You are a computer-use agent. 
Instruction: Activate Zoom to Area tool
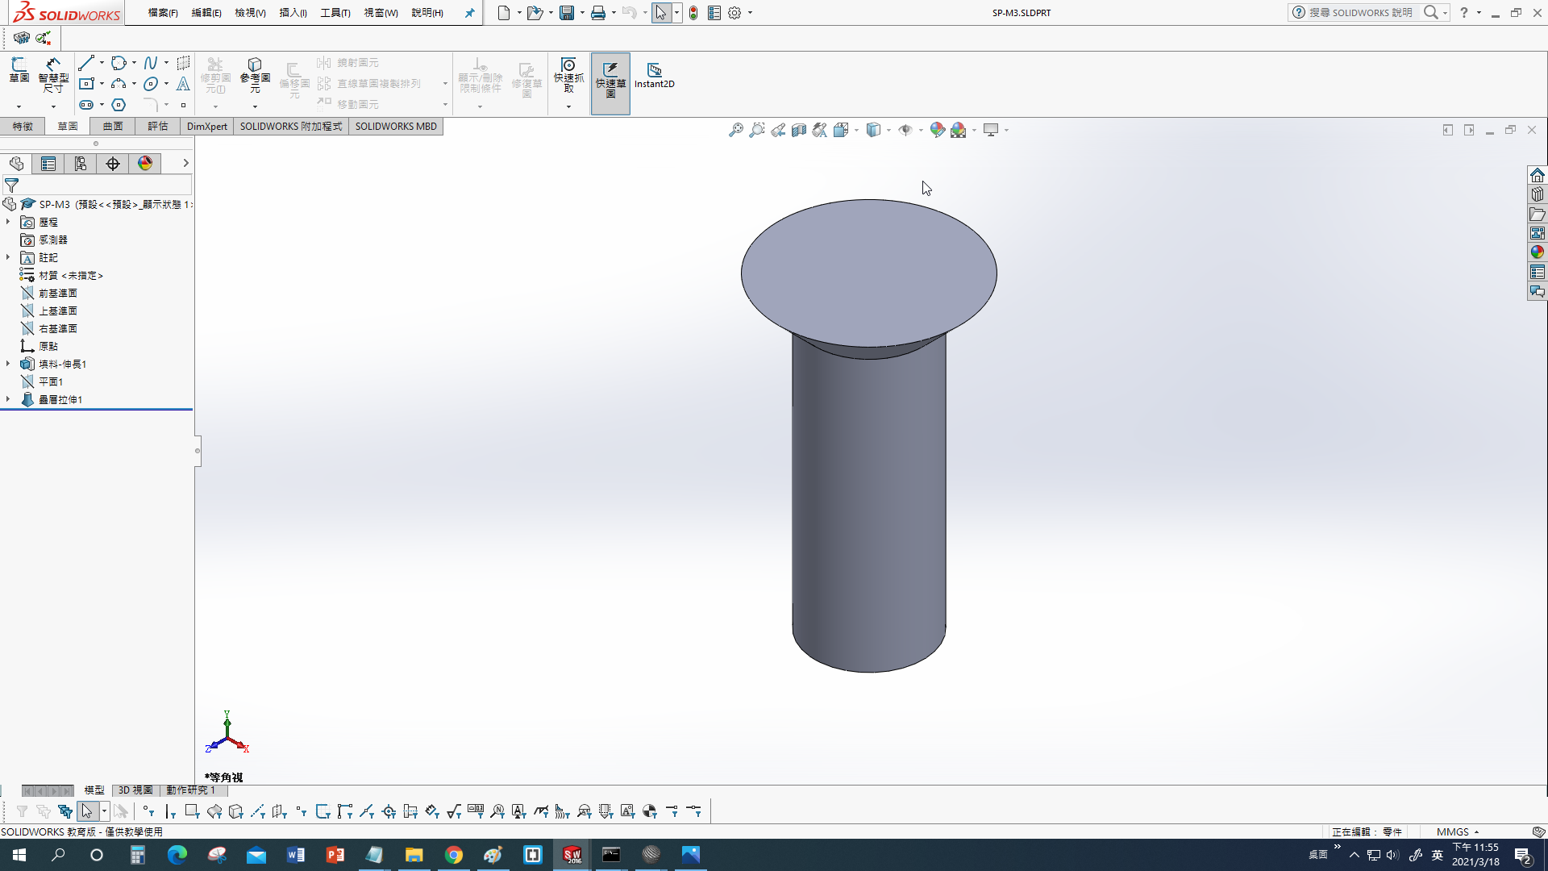756,130
